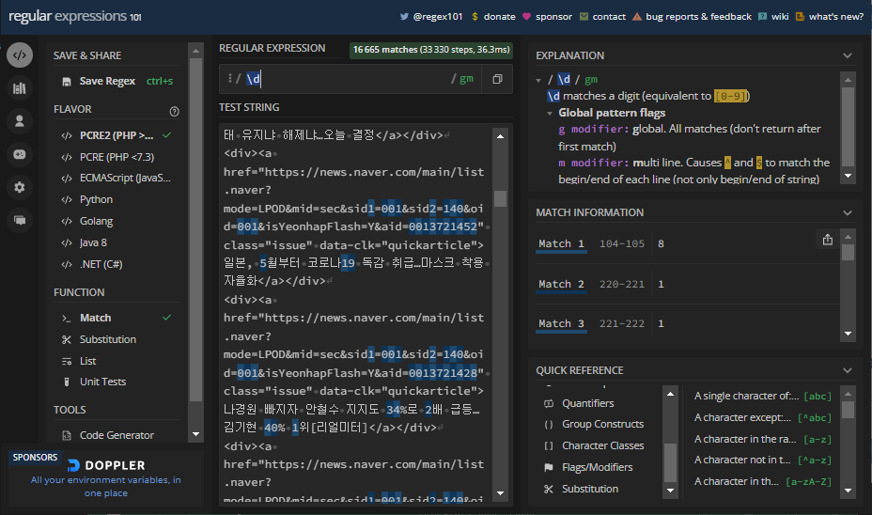Click the Save Regex disk icon
This screenshot has width=872, height=515.
(x=67, y=82)
